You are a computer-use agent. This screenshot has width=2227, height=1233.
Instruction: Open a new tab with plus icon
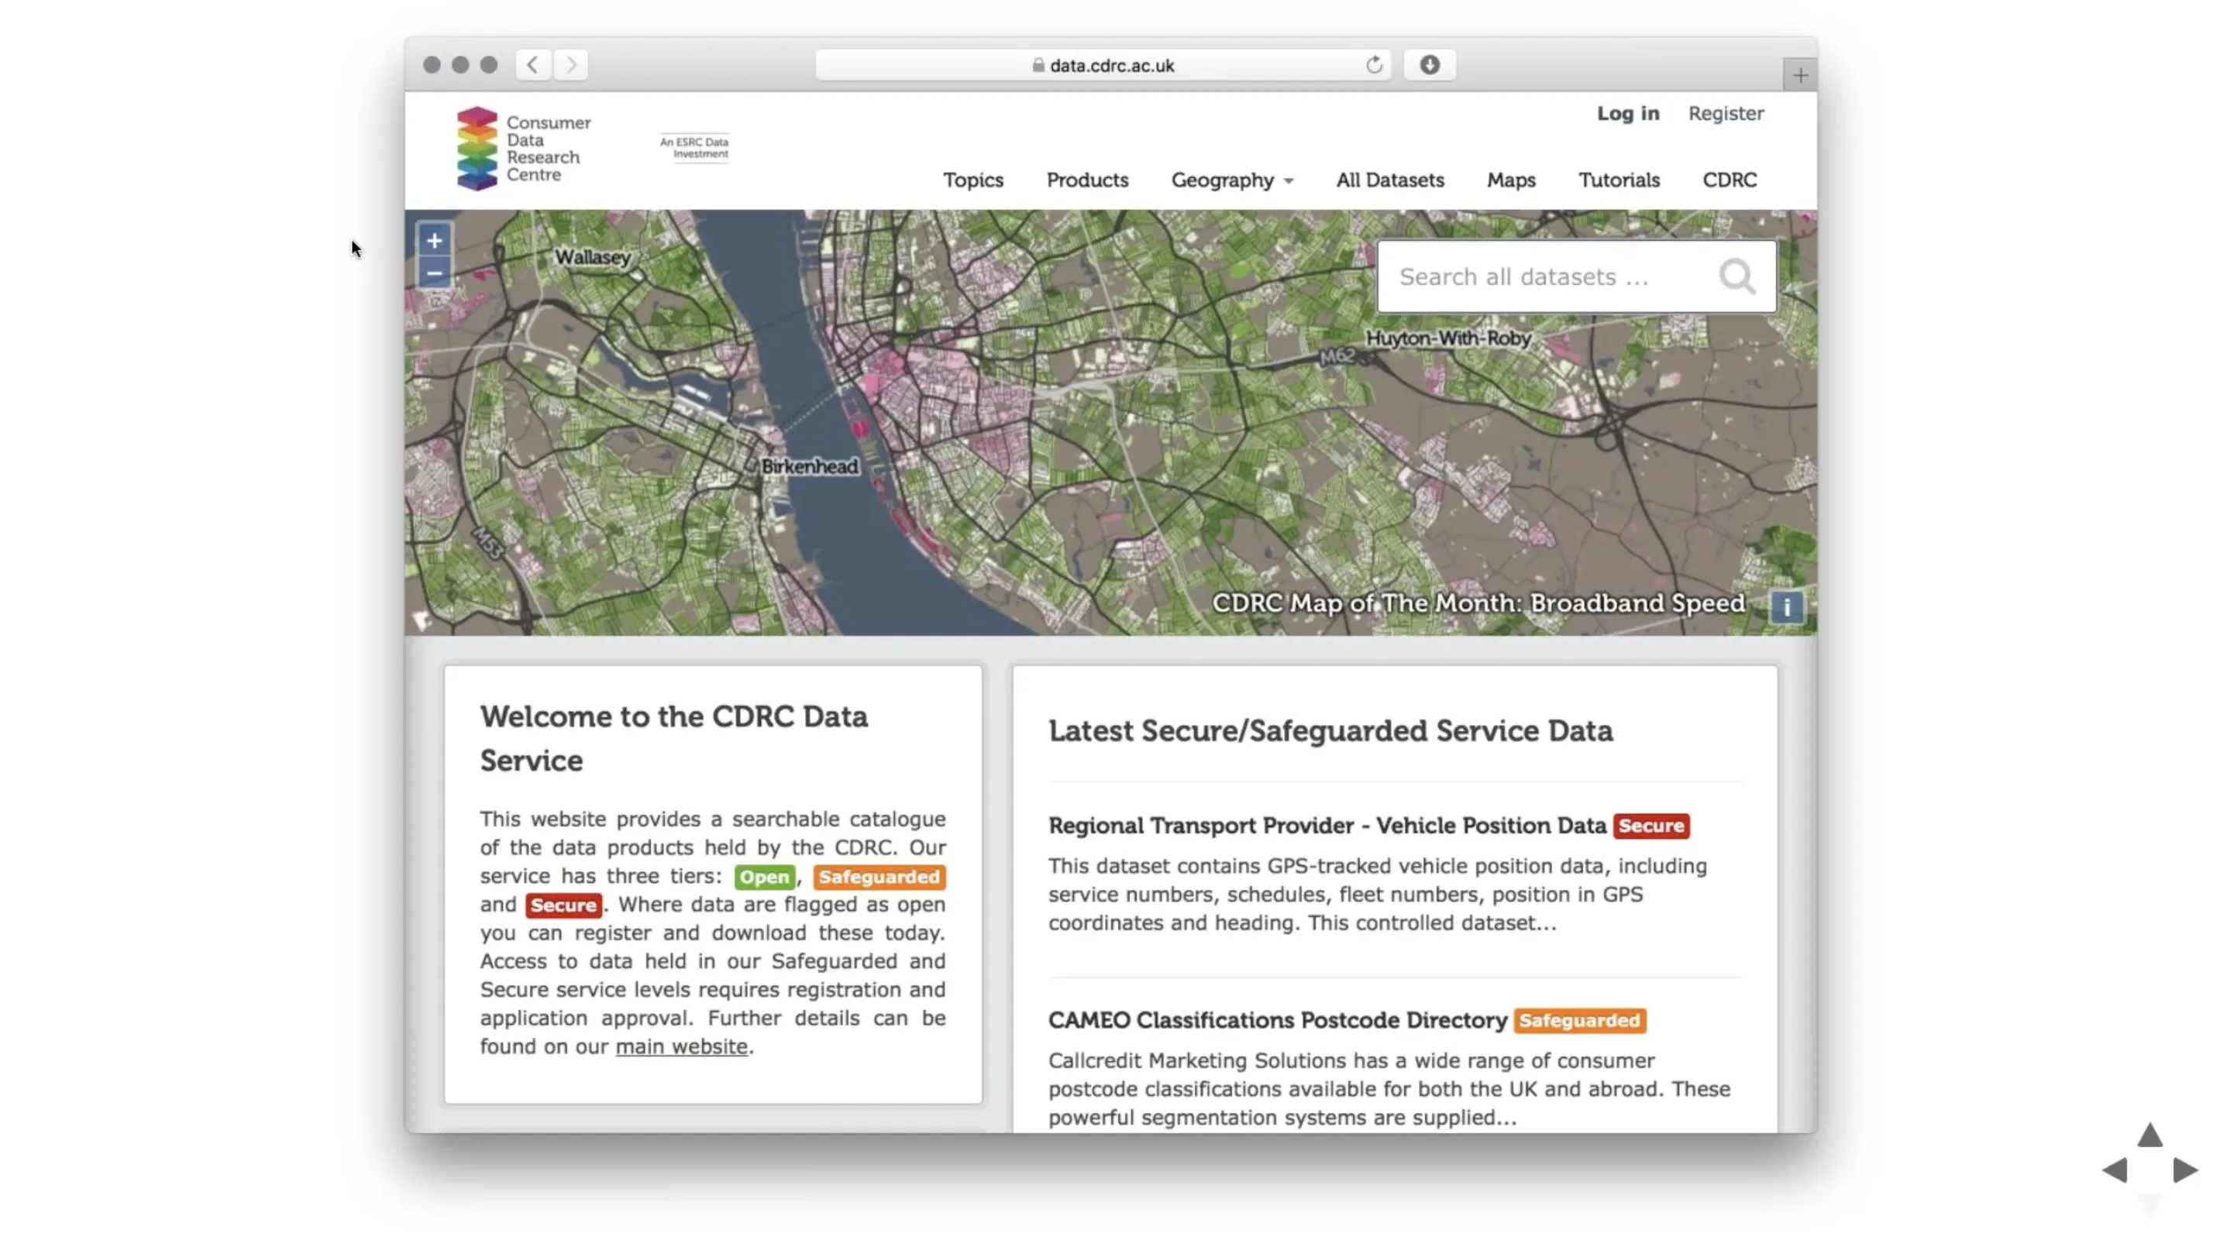pyautogui.click(x=1799, y=75)
